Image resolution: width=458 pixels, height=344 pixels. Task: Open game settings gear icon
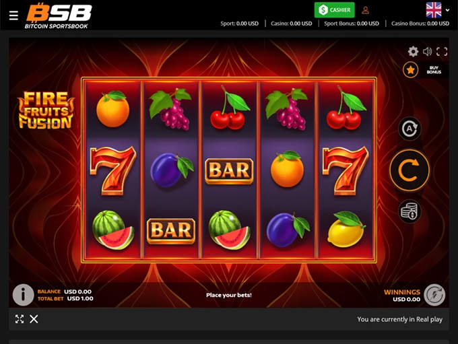click(x=413, y=52)
